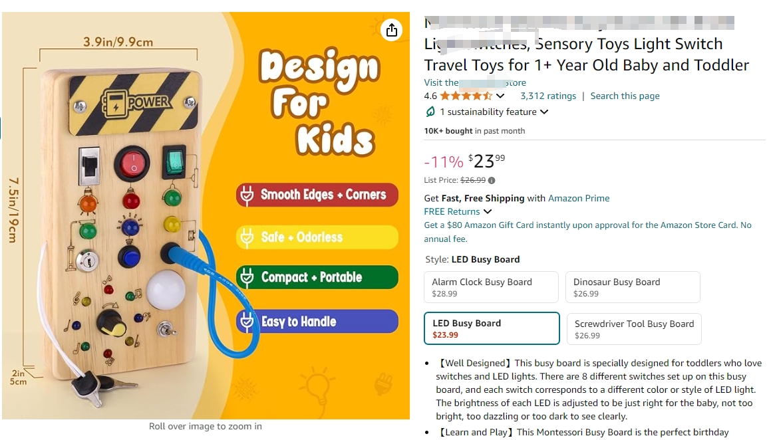Select the Alarm Clock Busy Board style
Screen dimensions: 769x440
coord(491,287)
